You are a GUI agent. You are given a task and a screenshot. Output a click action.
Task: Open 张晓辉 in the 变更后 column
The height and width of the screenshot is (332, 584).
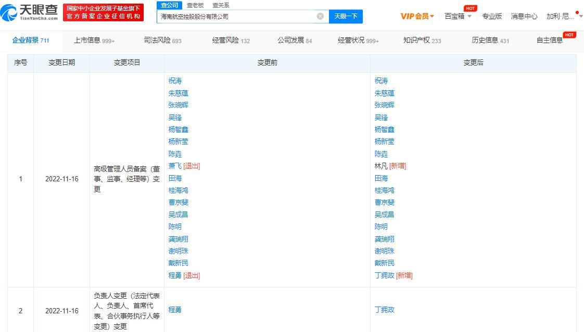tap(384, 105)
